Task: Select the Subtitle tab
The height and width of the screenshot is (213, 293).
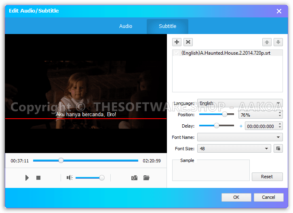Action: pyautogui.click(x=167, y=26)
